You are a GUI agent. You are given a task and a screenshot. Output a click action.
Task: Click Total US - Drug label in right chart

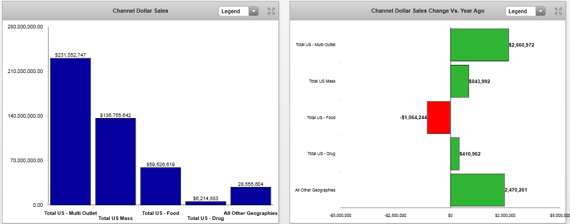pos(322,154)
